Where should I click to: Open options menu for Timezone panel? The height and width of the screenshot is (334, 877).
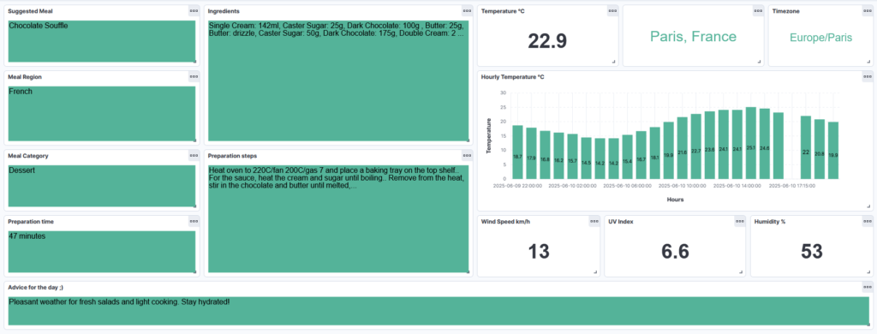point(867,11)
